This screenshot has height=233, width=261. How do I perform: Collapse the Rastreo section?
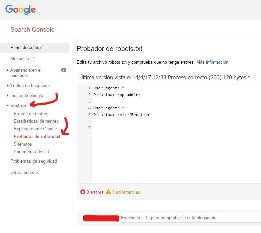18,105
